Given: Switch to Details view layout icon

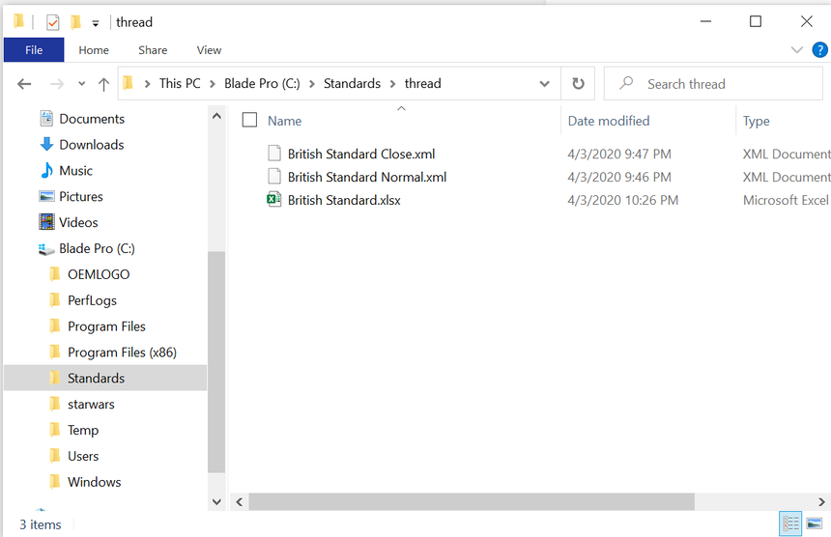Looking at the screenshot, I should [x=790, y=523].
